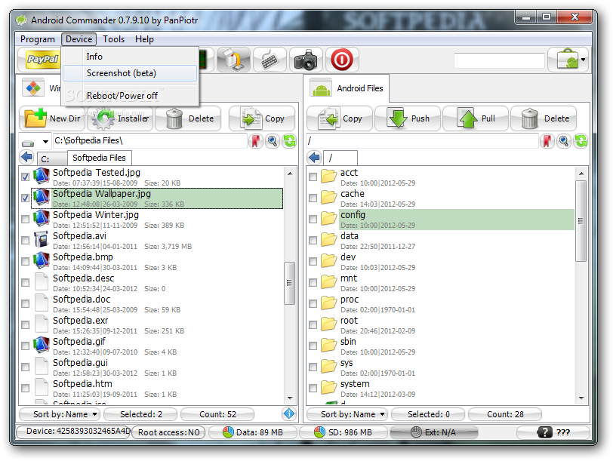Click the Android file list scrollbar thumb
This screenshot has height=461, width=613.
[x=581, y=221]
